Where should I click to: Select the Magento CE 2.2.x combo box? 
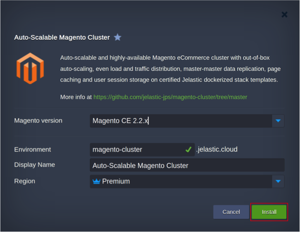coord(180,121)
